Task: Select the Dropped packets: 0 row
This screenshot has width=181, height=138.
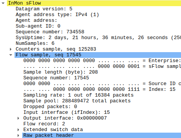Action: 50,107
